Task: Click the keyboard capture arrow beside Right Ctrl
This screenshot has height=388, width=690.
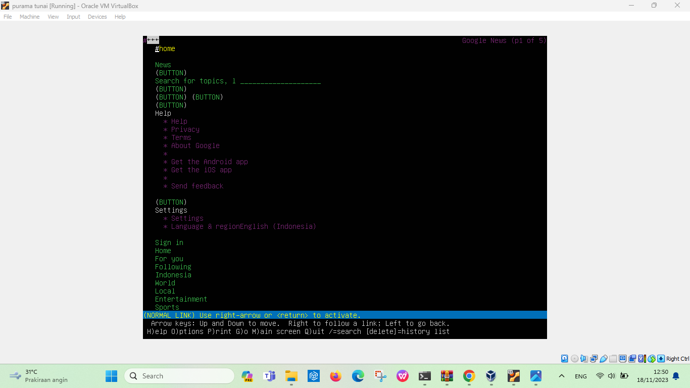Action: tap(661, 359)
